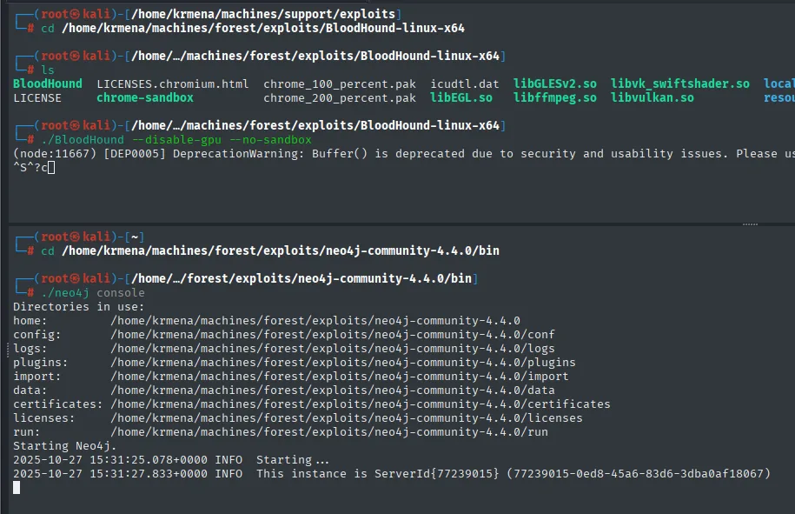Screen dimensions: 795x514
Task: Click the DEP0005 DeprecationWarning line
Action: [x=404, y=153]
